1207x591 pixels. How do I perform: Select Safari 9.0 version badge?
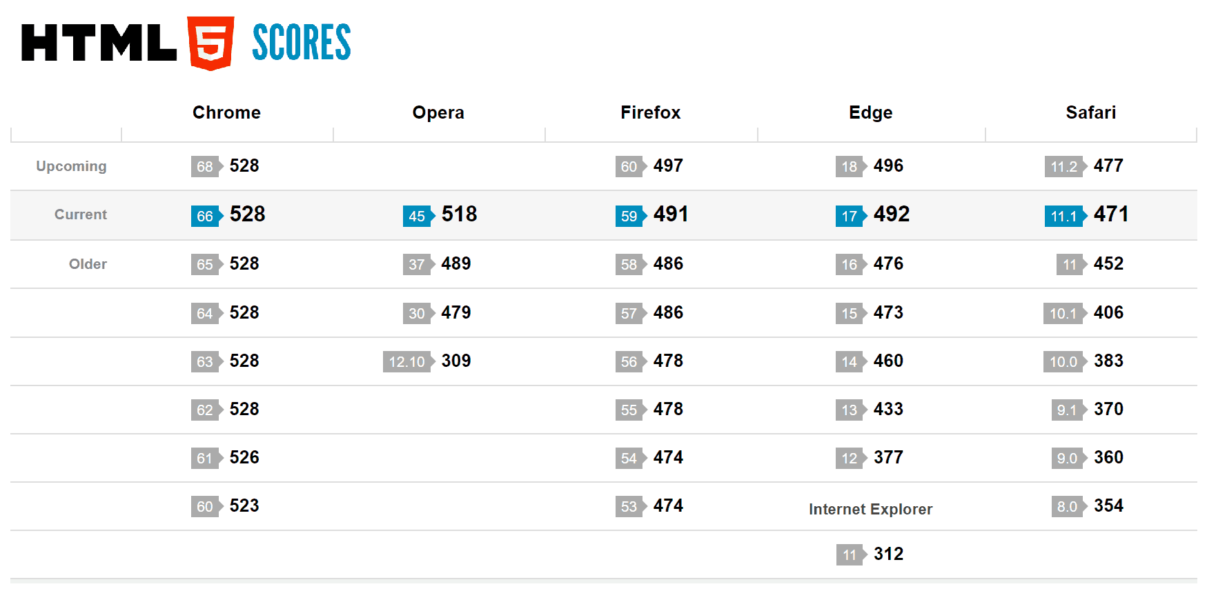(x=1069, y=458)
